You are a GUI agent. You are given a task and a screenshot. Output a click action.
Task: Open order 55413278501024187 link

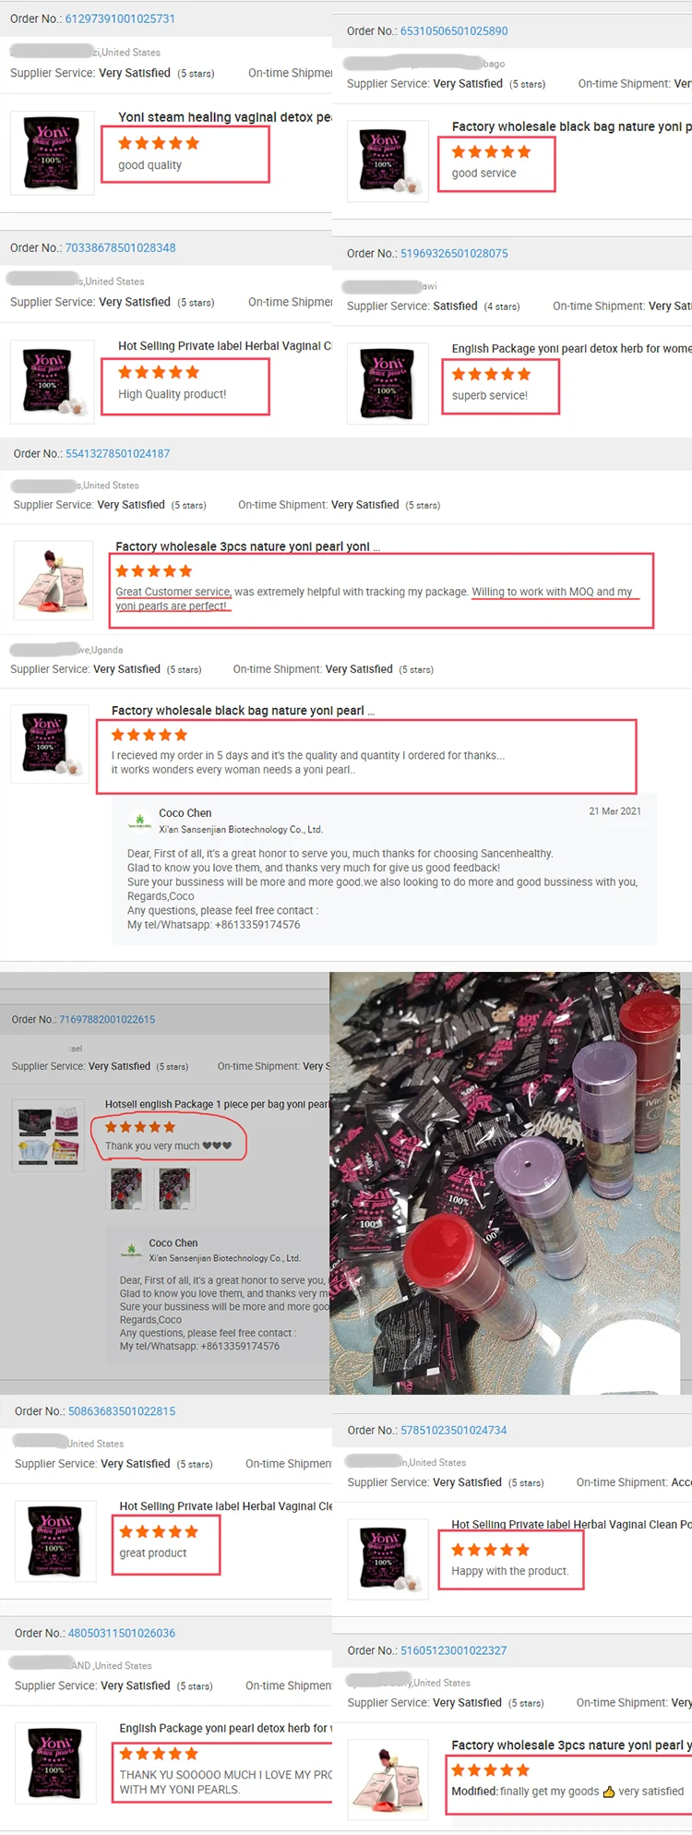tap(117, 453)
